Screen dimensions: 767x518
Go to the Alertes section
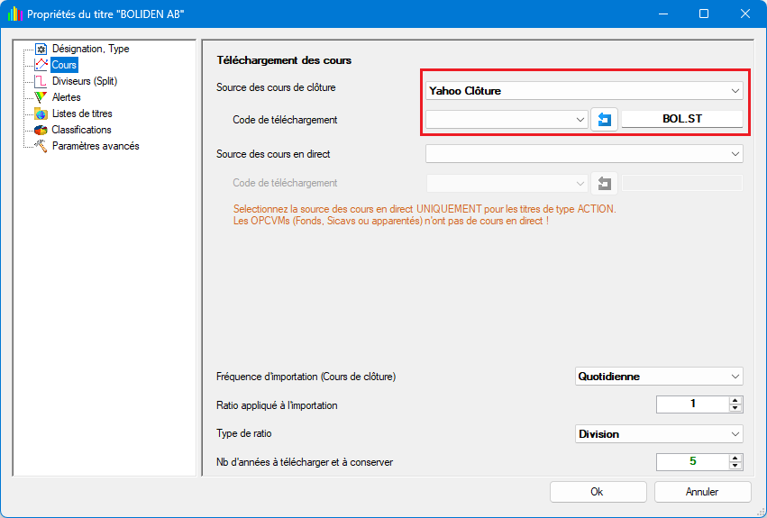tap(66, 97)
